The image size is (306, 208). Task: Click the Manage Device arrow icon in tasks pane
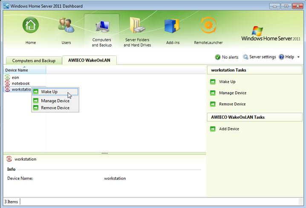[213, 93]
